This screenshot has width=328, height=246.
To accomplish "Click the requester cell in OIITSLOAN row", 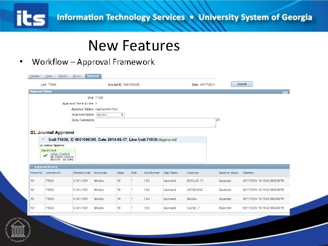I will click(x=99, y=190).
